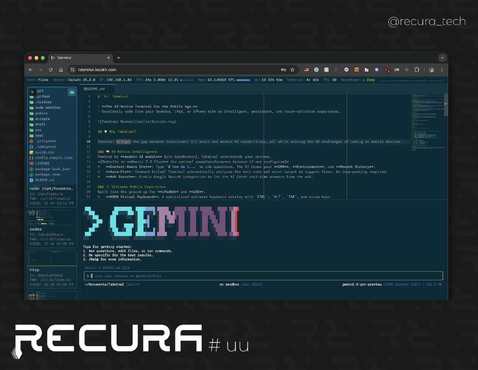478x370 pixels.
Task: Open the password key icon in address bar
Action: [283, 70]
